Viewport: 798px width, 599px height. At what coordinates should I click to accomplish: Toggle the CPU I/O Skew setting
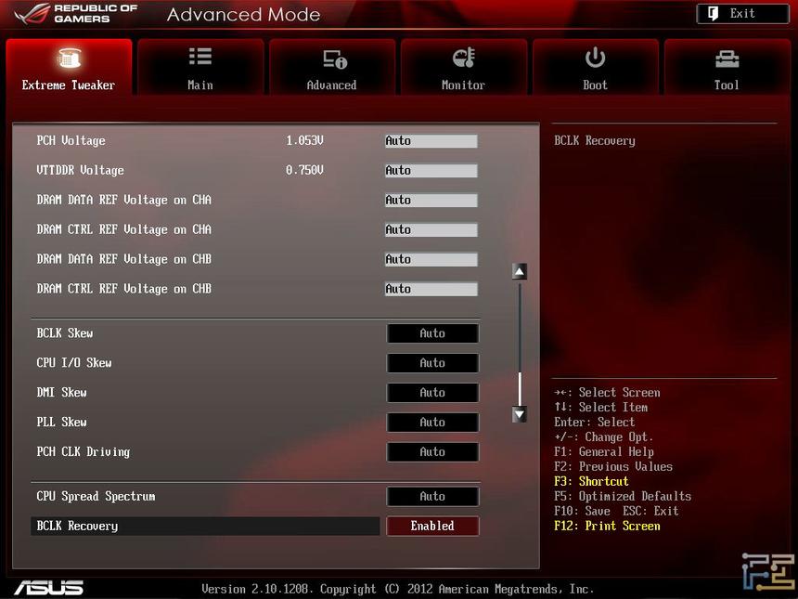432,362
